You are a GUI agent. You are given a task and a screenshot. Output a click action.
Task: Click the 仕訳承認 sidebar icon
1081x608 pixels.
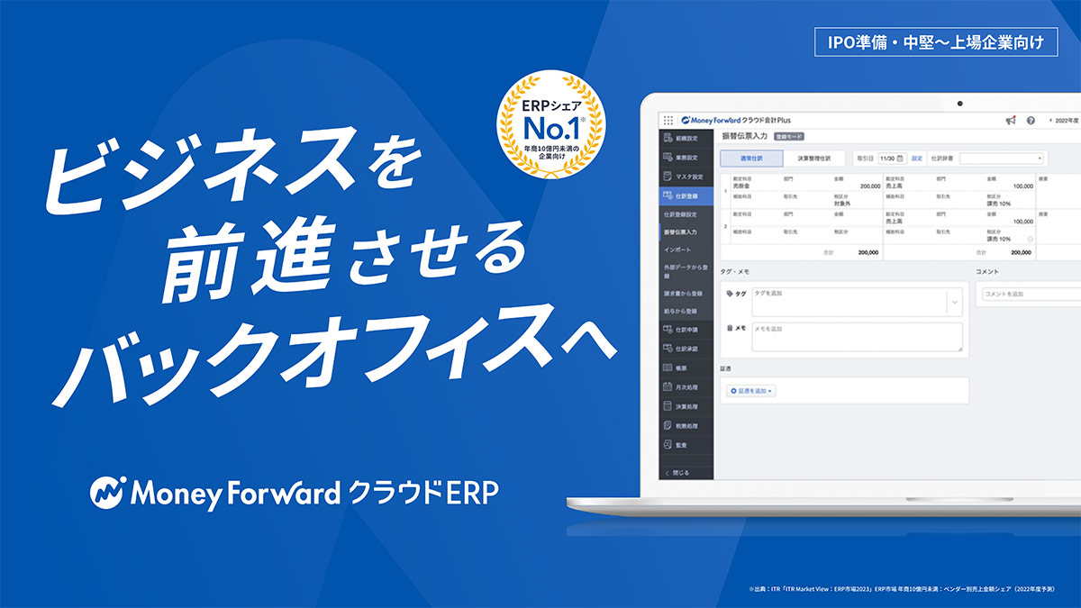pos(668,349)
